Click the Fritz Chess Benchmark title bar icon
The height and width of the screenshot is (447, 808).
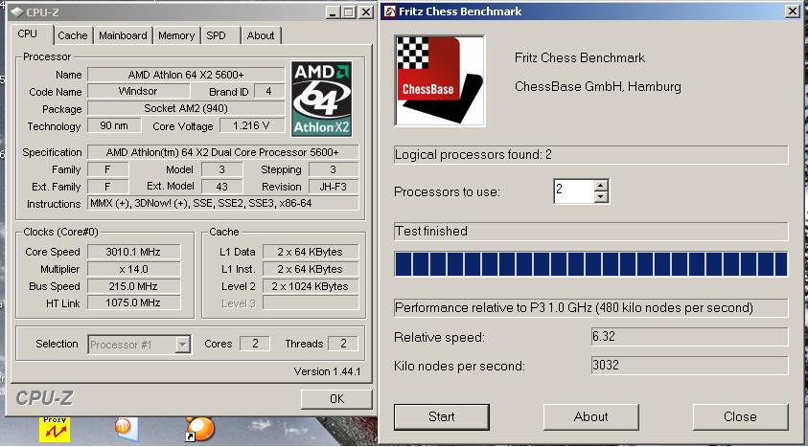[389, 11]
